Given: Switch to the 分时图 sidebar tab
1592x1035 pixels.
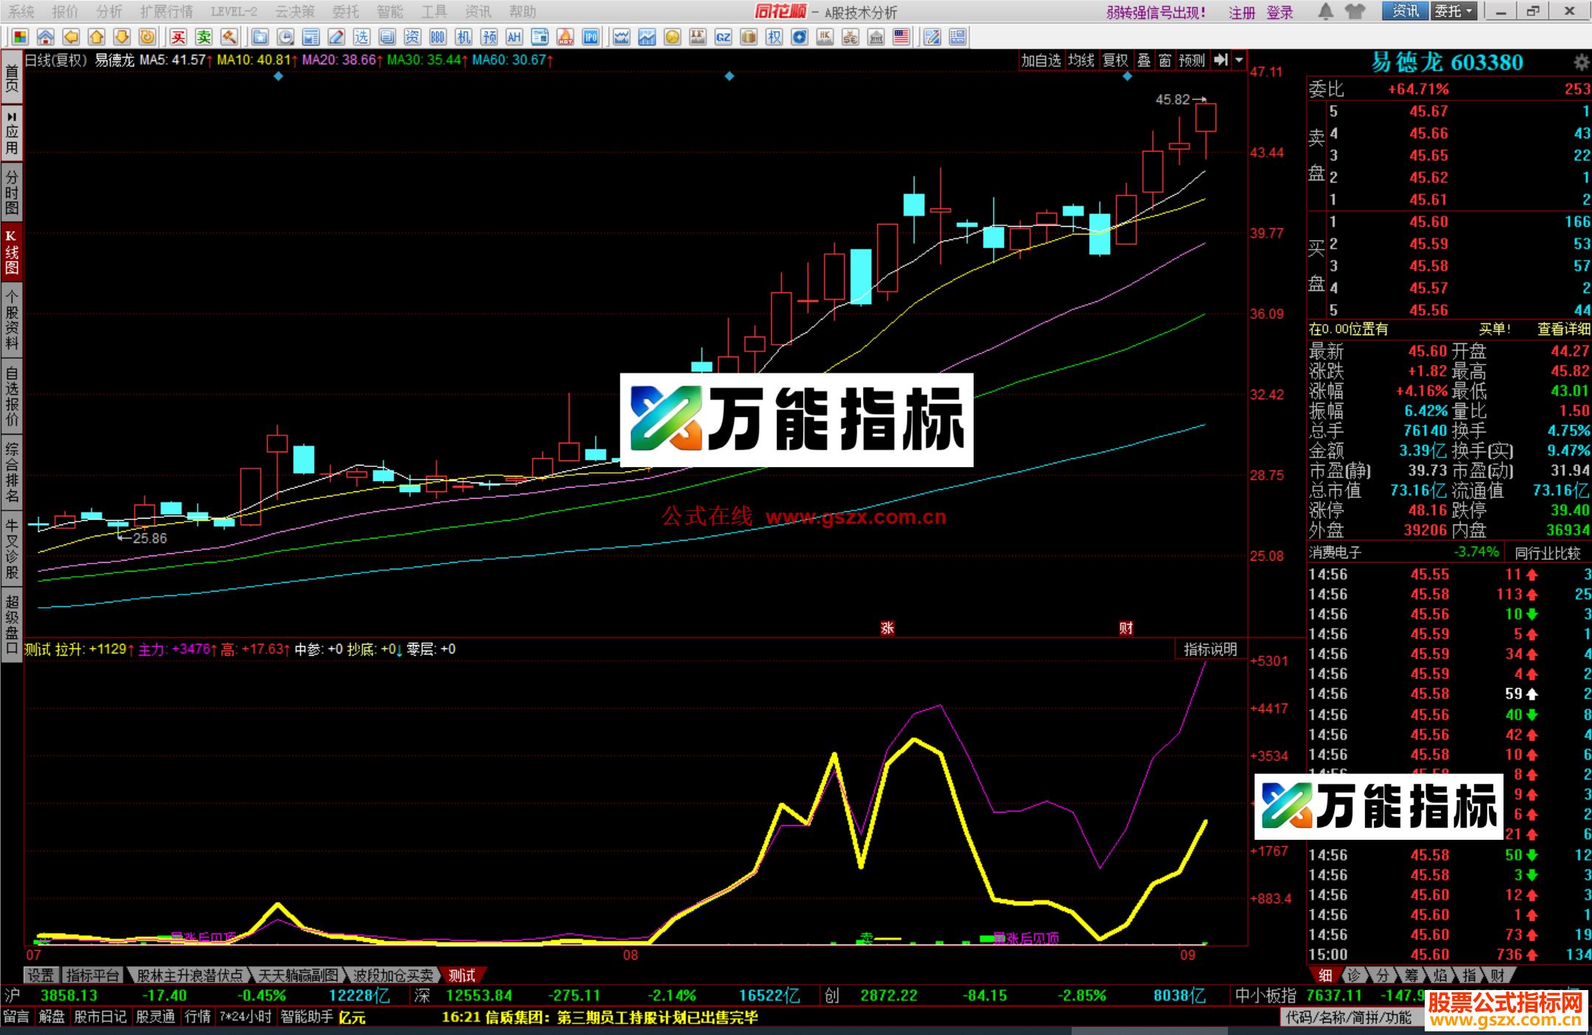Looking at the screenshot, I should 10,190.
